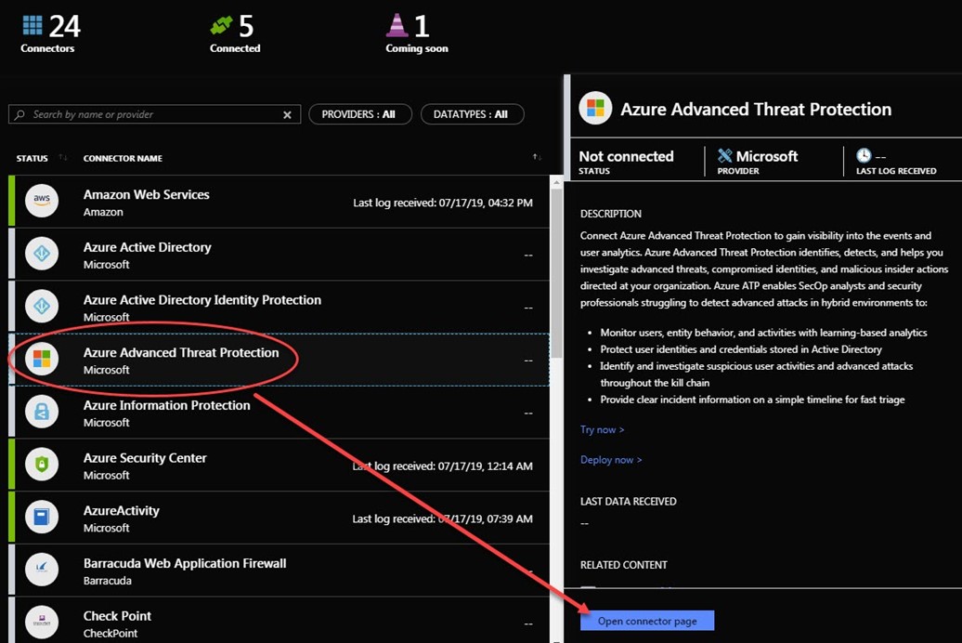
Task: Click the Barracuda Web Application Firewall icon
Action: pyautogui.click(x=42, y=571)
